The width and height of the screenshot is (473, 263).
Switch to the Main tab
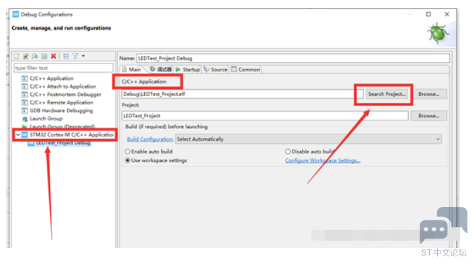tap(131, 70)
